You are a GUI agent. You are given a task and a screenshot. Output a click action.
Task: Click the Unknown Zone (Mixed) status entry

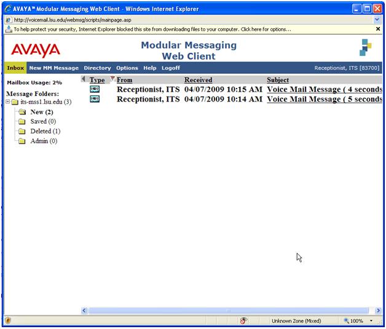coord(296,321)
